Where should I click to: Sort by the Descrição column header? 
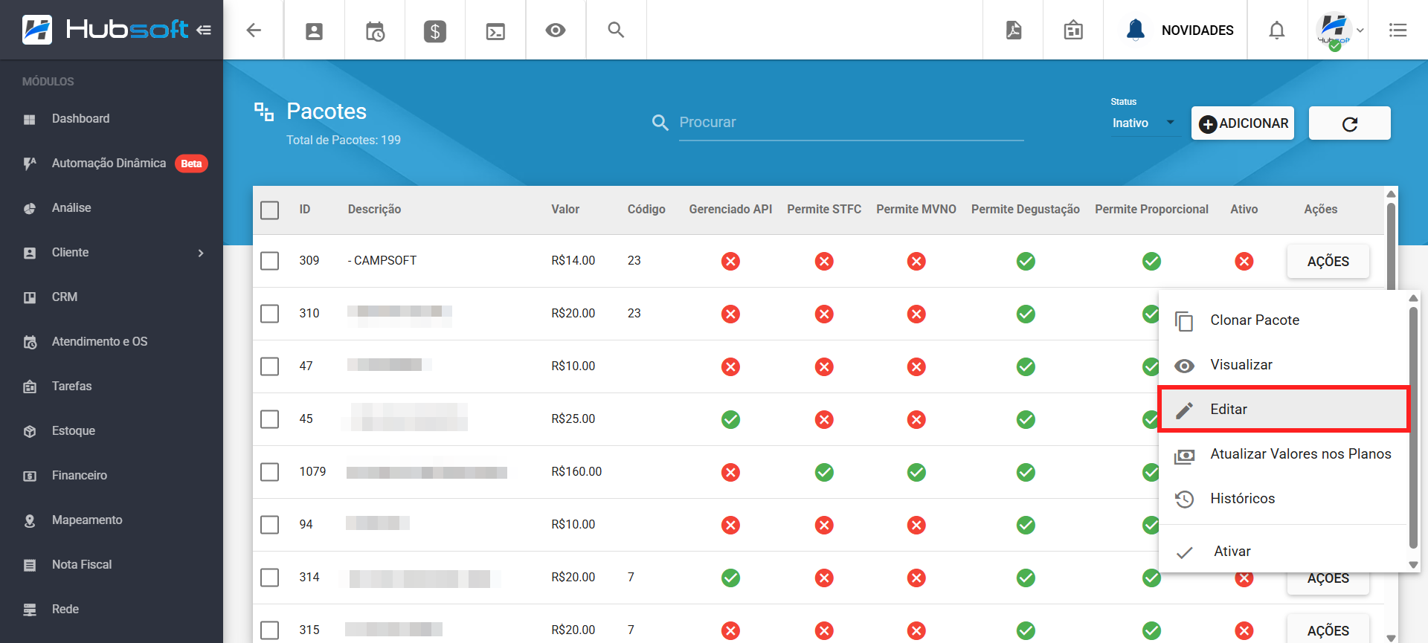374,210
